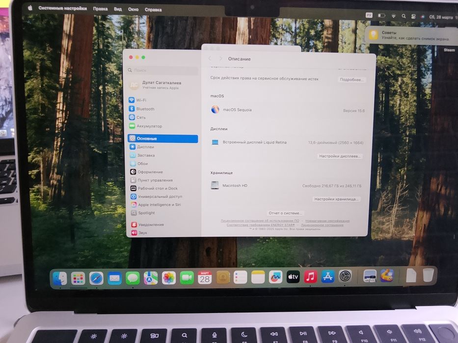The height and width of the screenshot is (343, 458).
Task: Click the macOS Sequoia row
Action: pos(288,110)
